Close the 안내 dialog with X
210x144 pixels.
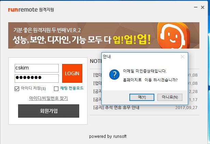tap(182, 56)
